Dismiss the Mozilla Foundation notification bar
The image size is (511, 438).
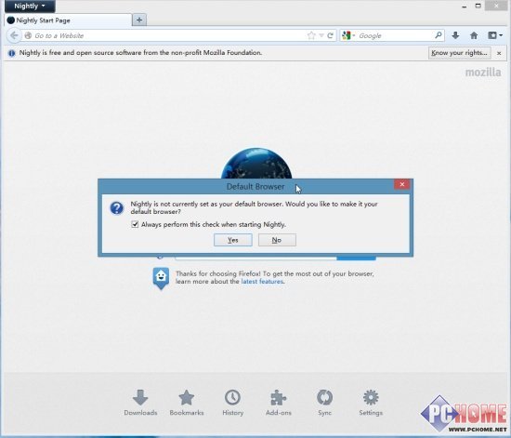point(499,53)
